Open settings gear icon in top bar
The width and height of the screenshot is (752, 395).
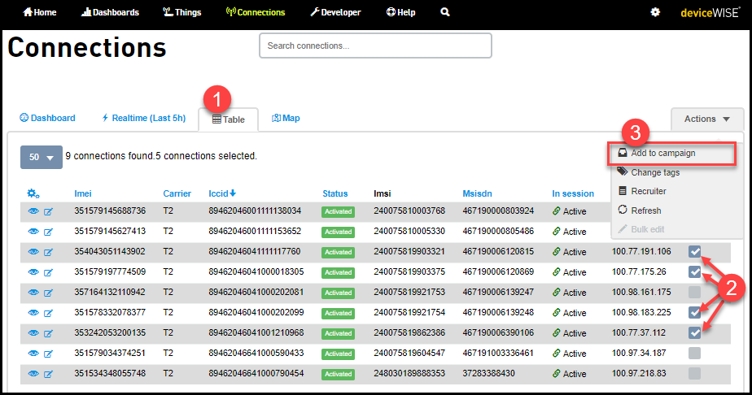pyautogui.click(x=655, y=12)
